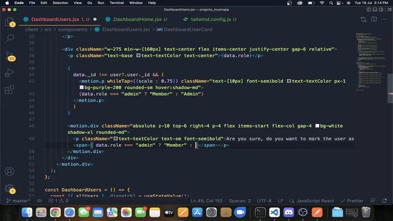Viewport: 393px width, 221px height.
Task: Open the Accounts menu icon
Action: coord(10,171)
